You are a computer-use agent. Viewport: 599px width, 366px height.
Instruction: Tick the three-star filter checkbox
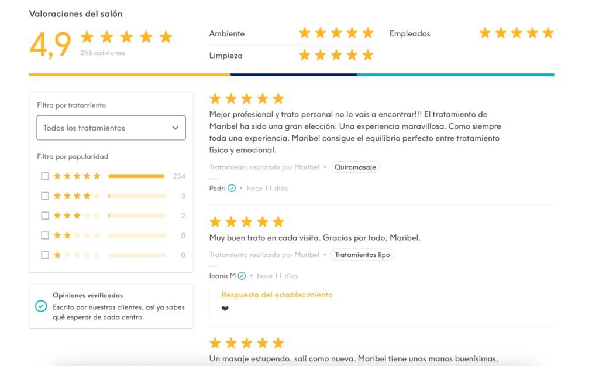(x=45, y=216)
